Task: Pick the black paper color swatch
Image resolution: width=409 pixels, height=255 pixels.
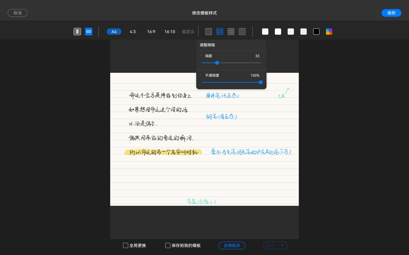Action: (316, 31)
